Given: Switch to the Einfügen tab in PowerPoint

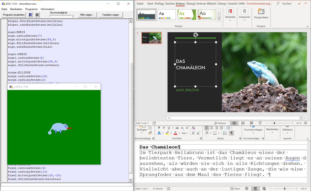Looking at the screenshot, I should (159, 3).
